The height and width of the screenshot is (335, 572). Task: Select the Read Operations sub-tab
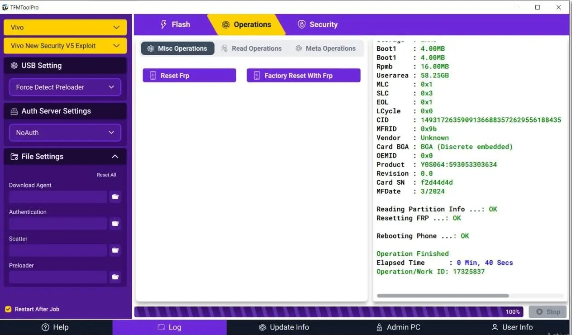[251, 48]
